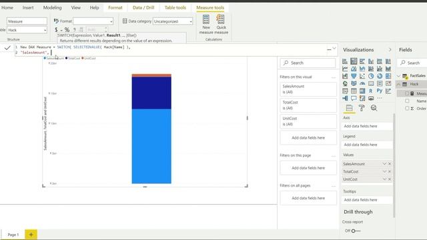Click the Quick measure button
The width and height of the screenshot is (427, 240).
click(221, 25)
